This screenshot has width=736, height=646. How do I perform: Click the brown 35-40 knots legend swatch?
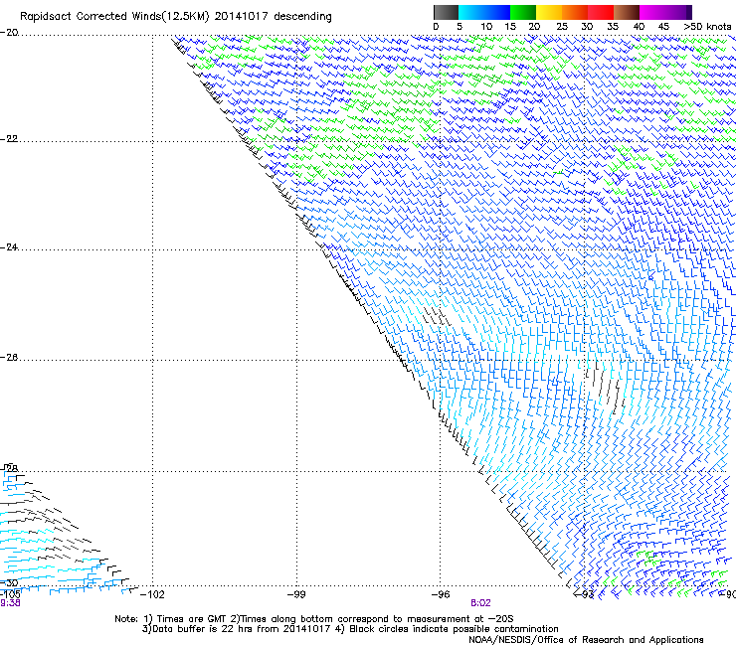click(x=627, y=12)
